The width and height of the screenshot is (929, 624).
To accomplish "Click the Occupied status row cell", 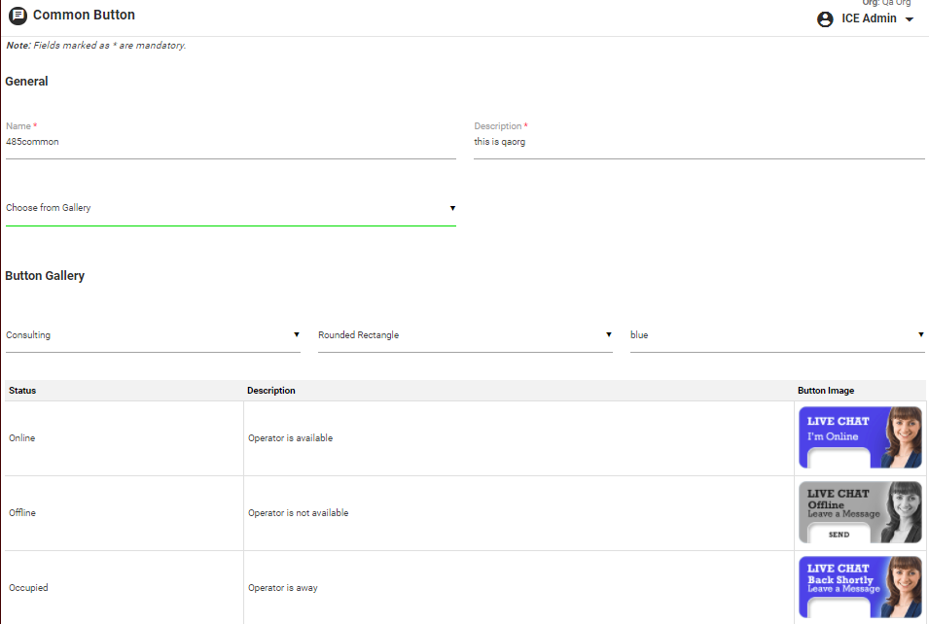I will tap(28, 588).
